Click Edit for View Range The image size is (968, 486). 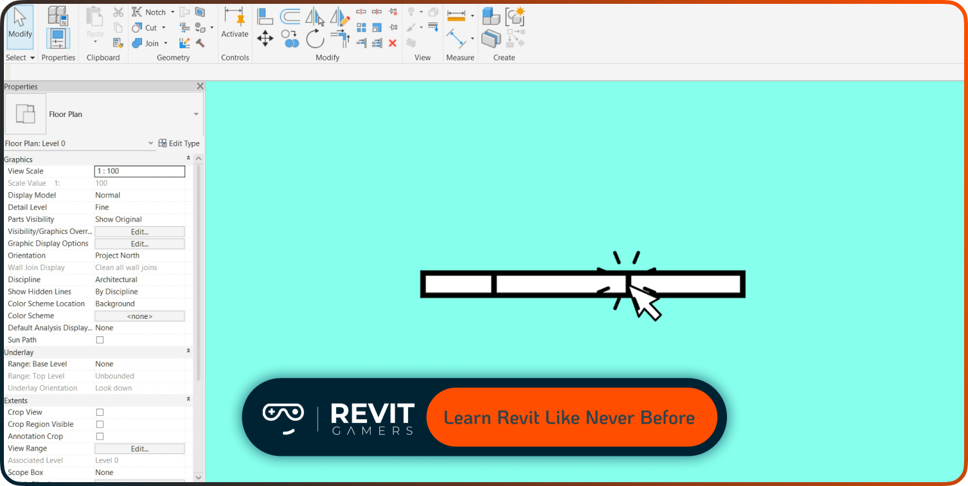[139, 449]
